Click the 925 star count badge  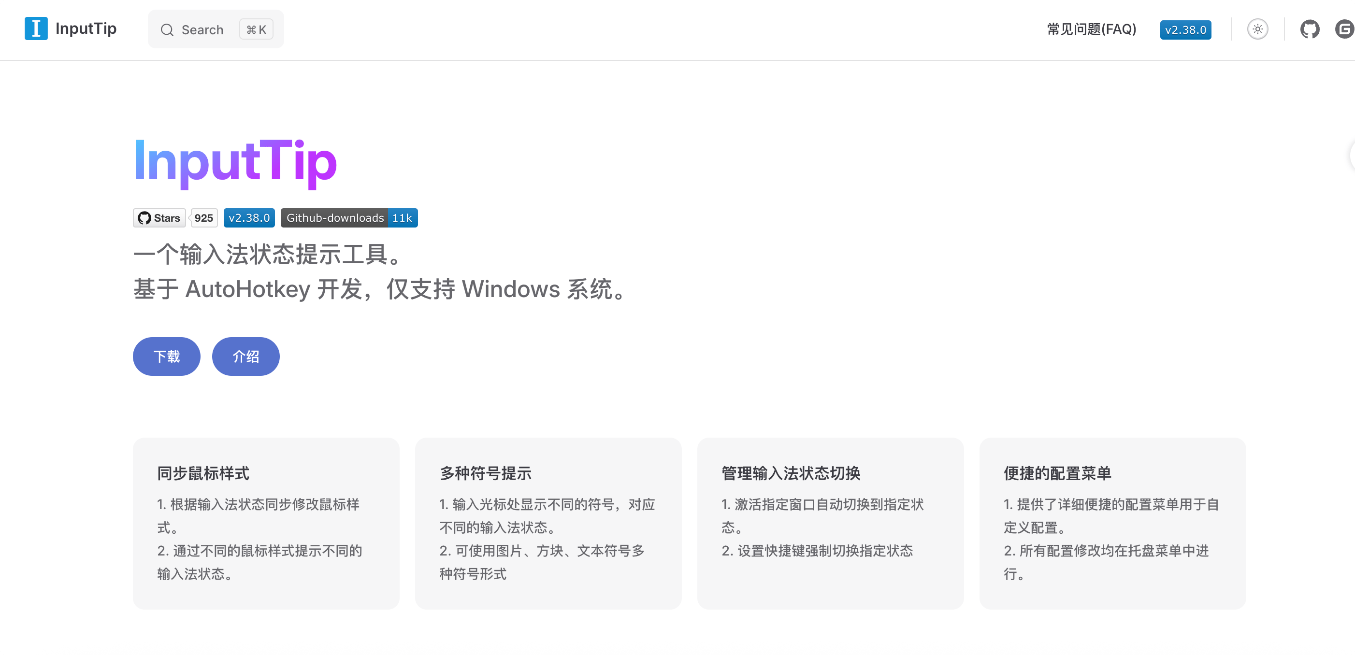click(x=203, y=218)
